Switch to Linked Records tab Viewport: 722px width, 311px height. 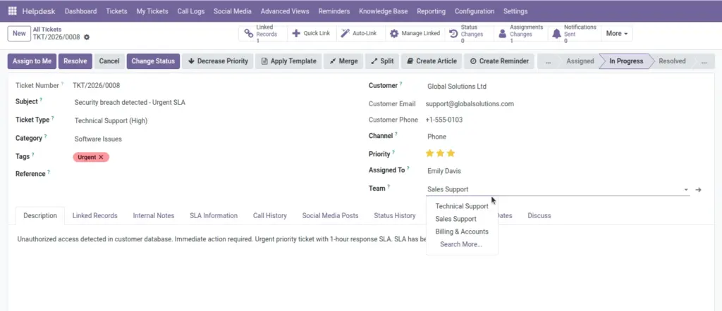[95, 215]
